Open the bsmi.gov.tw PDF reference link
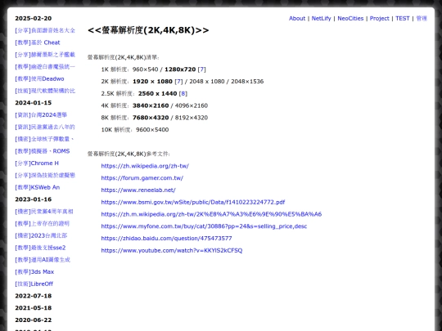Screen dimensions: 442x331 pos(193,203)
